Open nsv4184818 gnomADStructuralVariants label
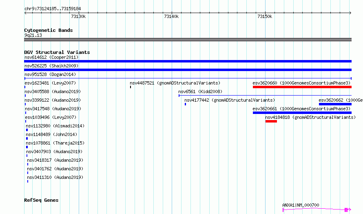This screenshot has width=363, height=214. point(310,117)
